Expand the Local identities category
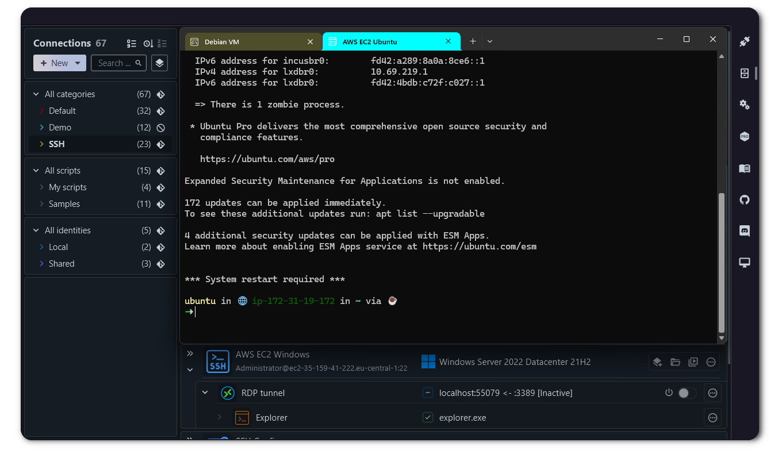Viewport: 782px width, 454px height. coord(41,247)
